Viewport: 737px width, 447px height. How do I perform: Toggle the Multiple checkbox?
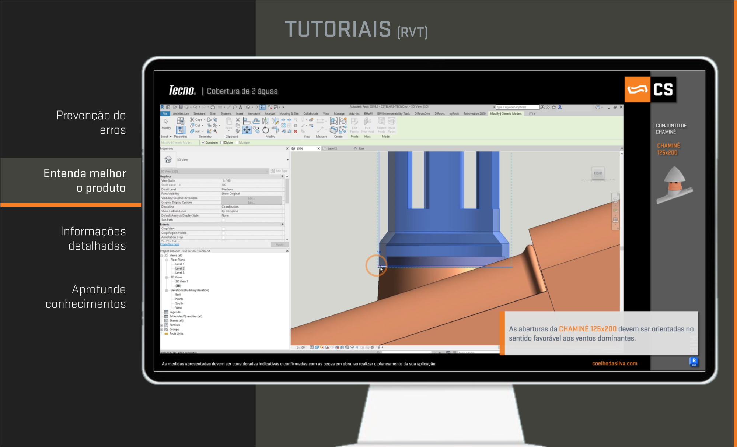(x=237, y=142)
